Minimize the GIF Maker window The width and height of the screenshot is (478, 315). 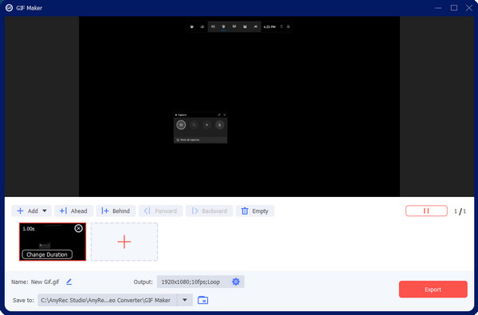click(x=438, y=8)
